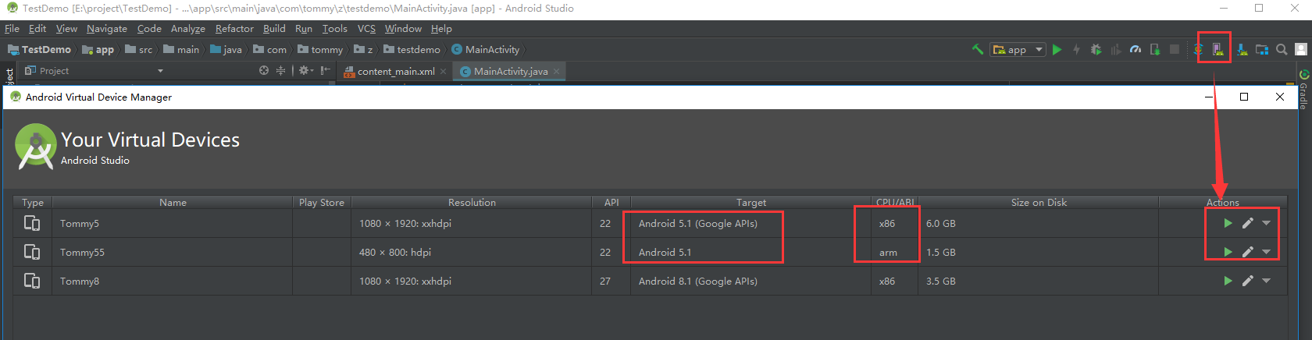
Task: Open the AVD Manager toolbar icon
Action: pos(1218,49)
